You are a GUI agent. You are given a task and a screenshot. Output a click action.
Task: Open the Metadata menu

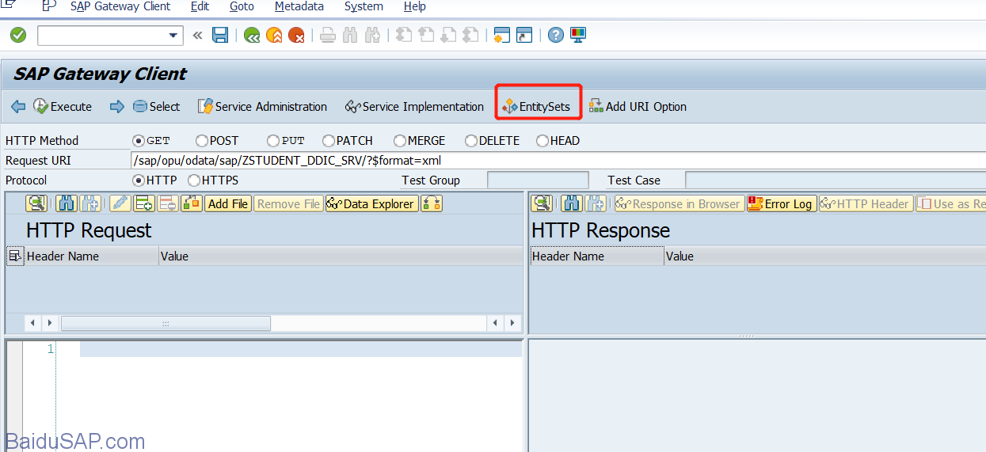299,7
